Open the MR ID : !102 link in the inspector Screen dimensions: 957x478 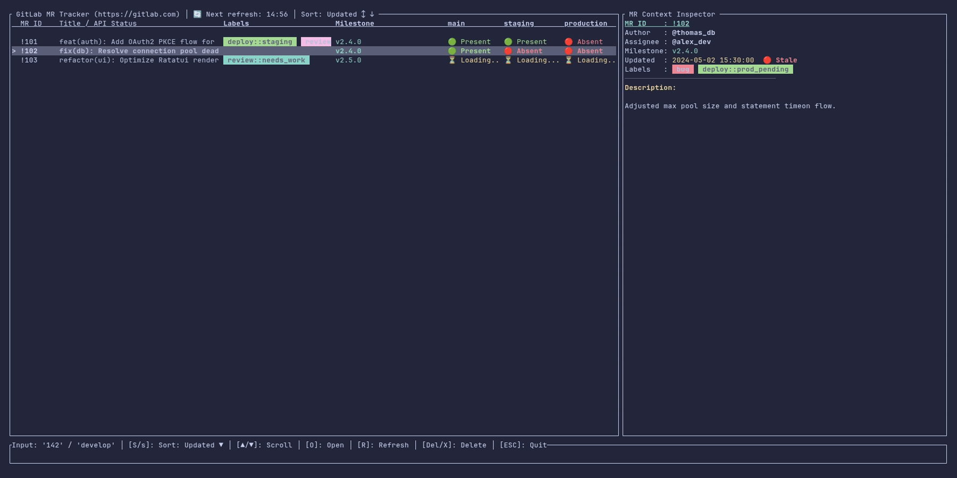[x=657, y=23]
